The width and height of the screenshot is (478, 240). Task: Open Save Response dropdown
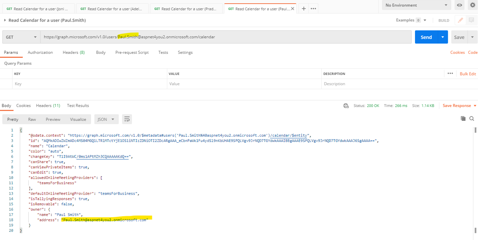click(x=460, y=106)
